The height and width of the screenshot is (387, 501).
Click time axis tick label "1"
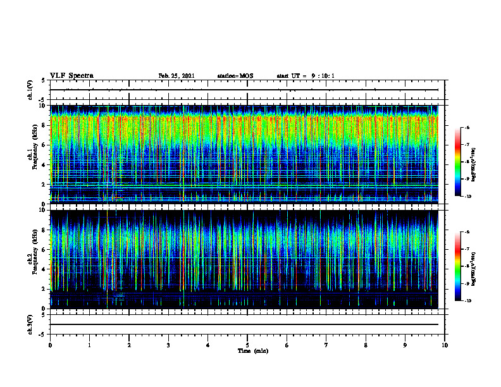[89, 345]
